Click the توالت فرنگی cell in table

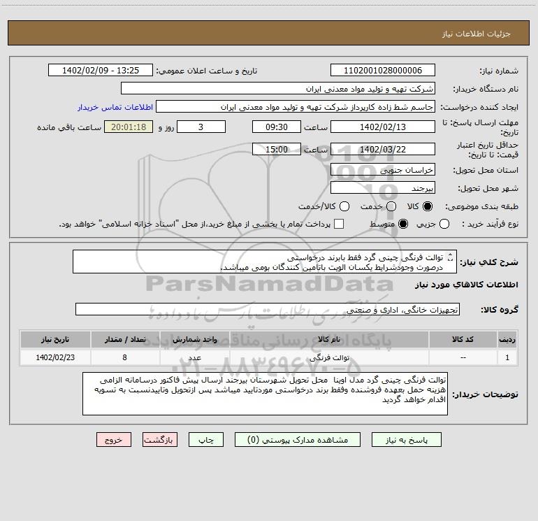coord(329,357)
